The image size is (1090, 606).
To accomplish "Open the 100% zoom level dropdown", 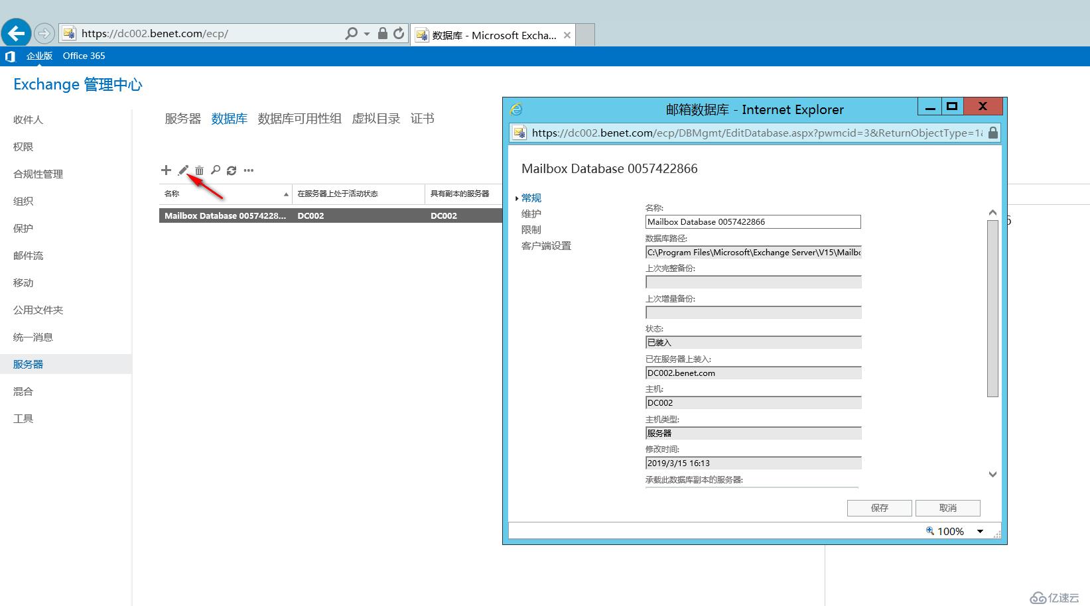I will point(980,531).
